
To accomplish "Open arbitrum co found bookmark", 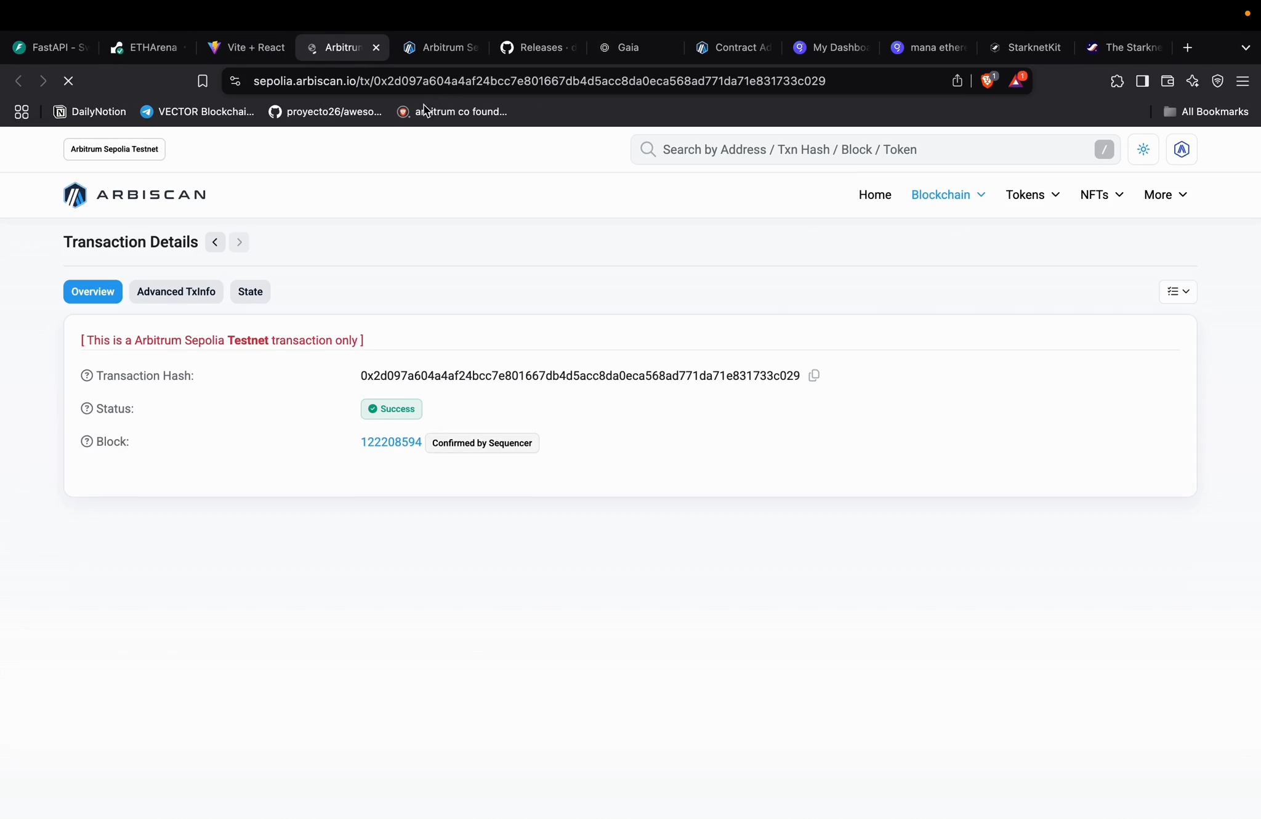I will pos(452,111).
